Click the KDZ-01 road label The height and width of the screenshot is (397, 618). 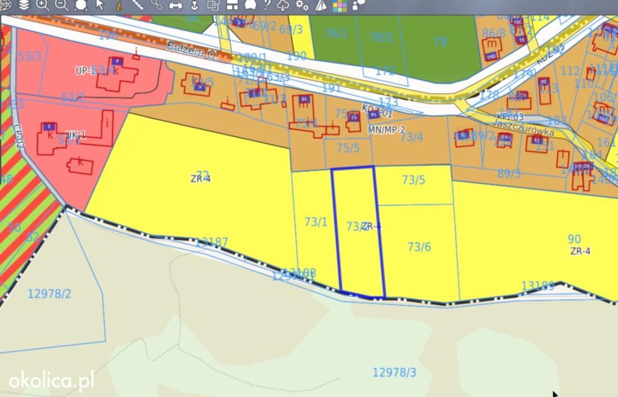click(377, 111)
